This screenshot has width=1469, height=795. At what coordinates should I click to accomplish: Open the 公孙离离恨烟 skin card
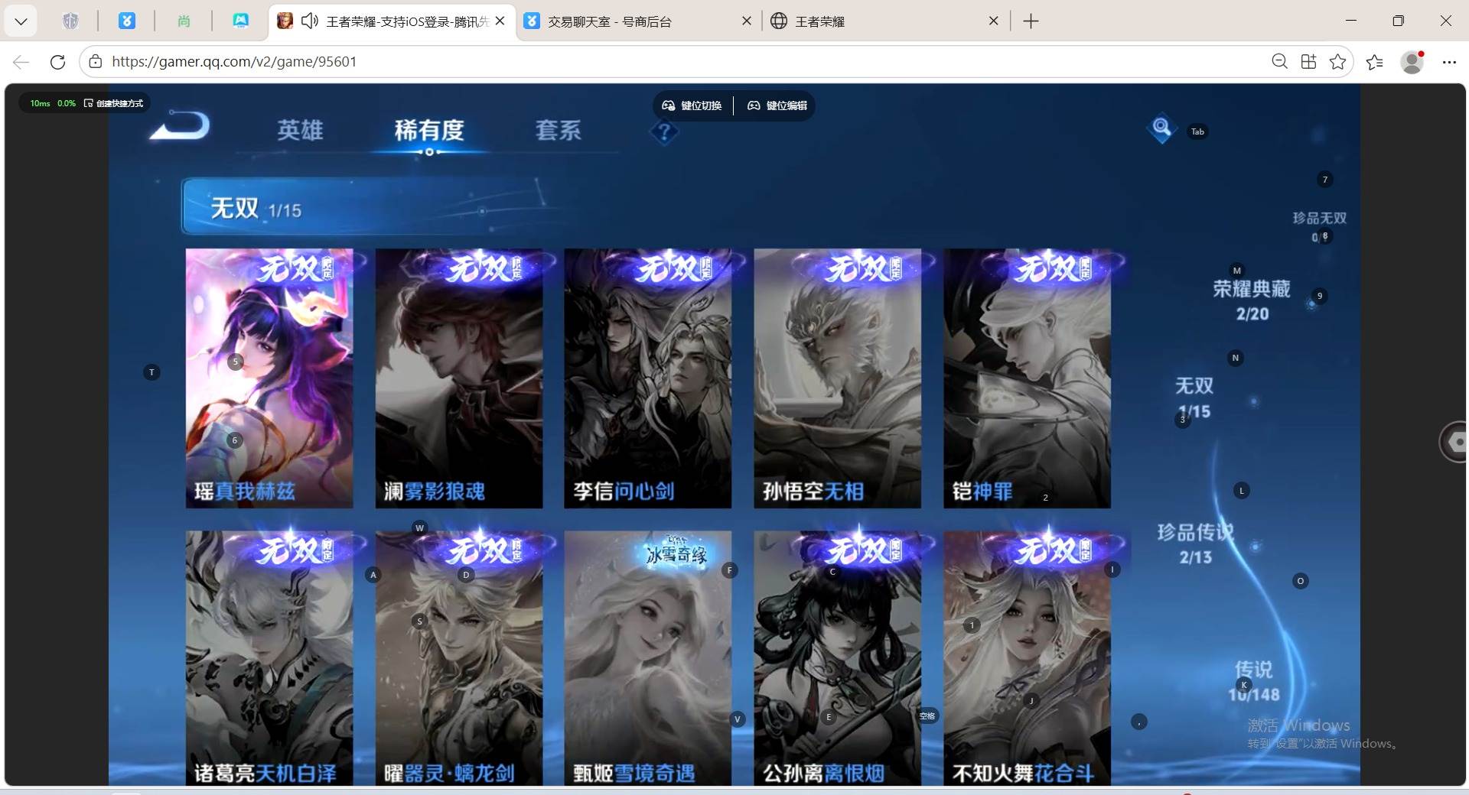[838, 658]
